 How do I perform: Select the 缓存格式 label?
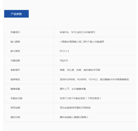15,79
